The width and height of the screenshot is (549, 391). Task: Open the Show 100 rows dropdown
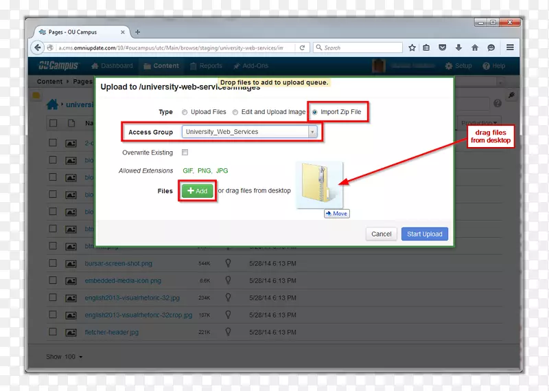tap(64, 357)
